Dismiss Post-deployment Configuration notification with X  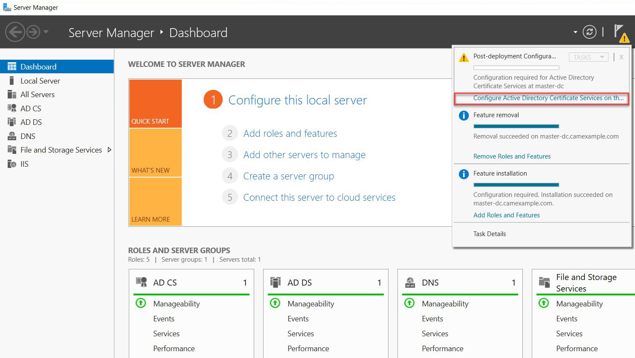click(621, 57)
